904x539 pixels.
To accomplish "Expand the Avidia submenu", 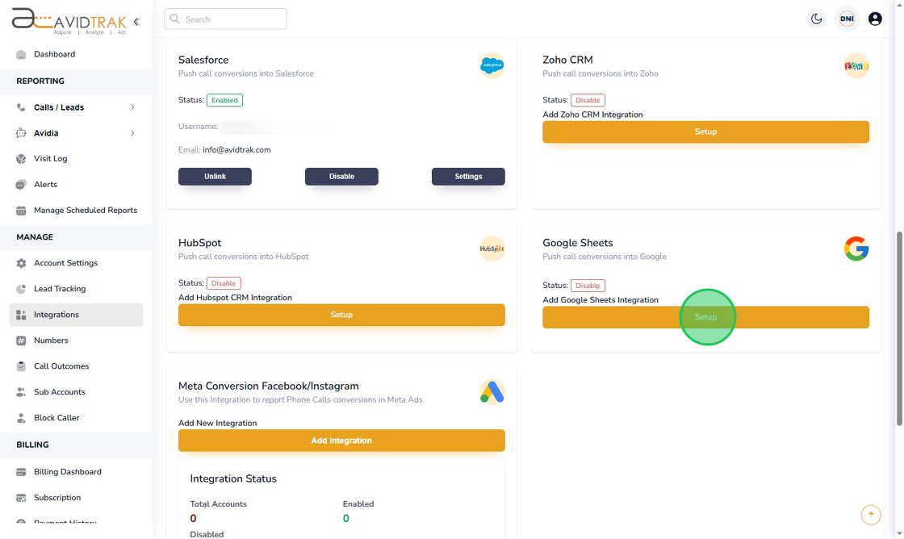I will click(132, 133).
